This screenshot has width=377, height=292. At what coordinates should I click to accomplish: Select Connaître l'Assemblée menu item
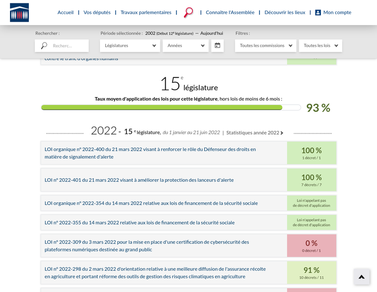[x=230, y=12]
